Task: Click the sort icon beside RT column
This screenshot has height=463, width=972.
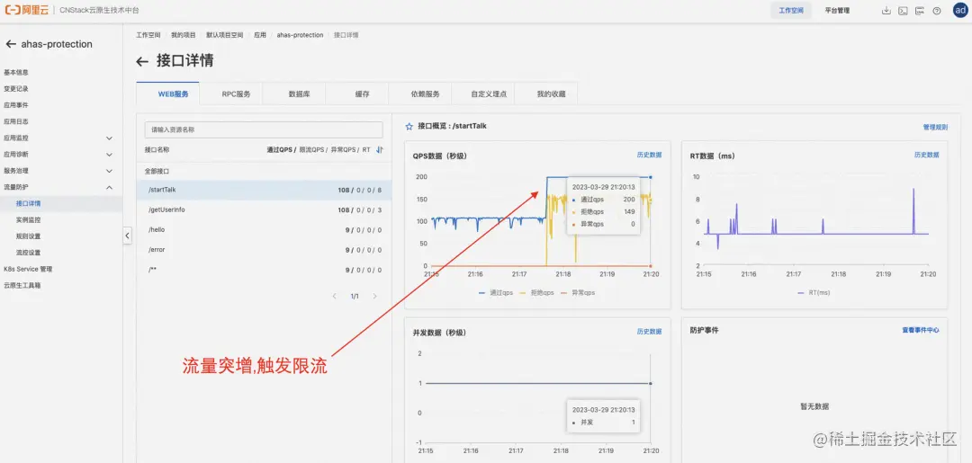Action: [x=380, y=150]
